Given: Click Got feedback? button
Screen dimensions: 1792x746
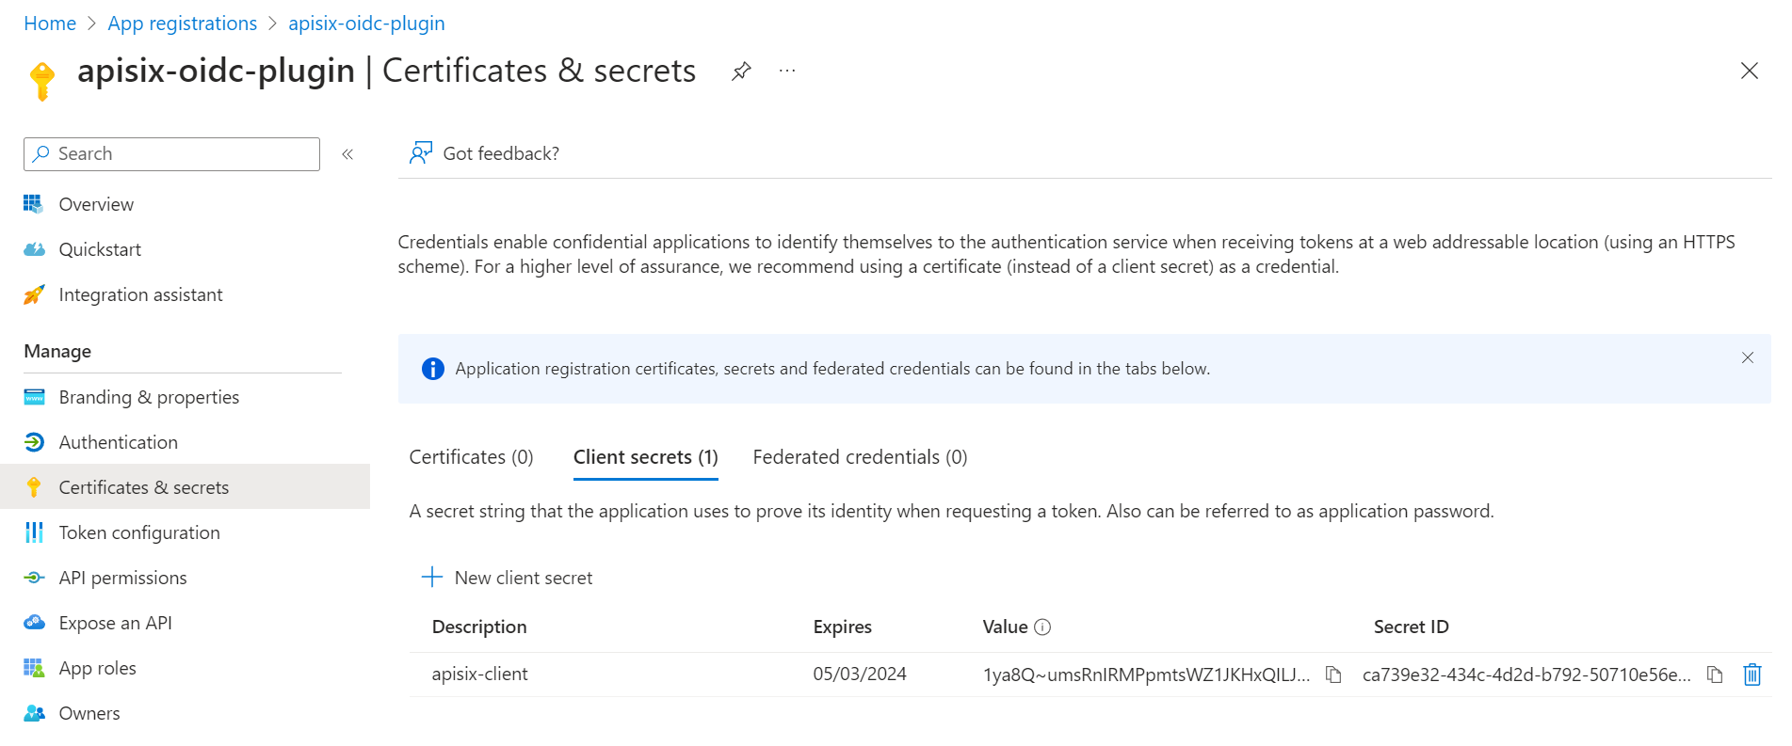Looking at the screenshot, I should point(484,153).
